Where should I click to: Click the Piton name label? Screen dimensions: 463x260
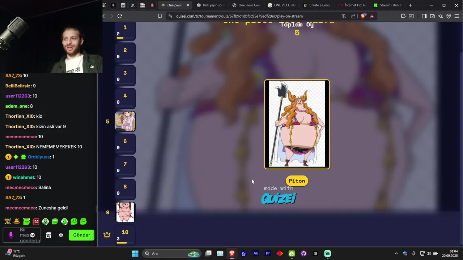pyautogui.click(x=297, y=181)
